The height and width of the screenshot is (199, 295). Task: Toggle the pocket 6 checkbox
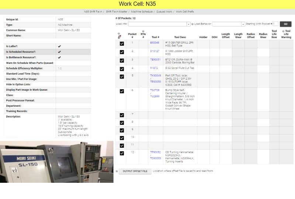[122, 91]
